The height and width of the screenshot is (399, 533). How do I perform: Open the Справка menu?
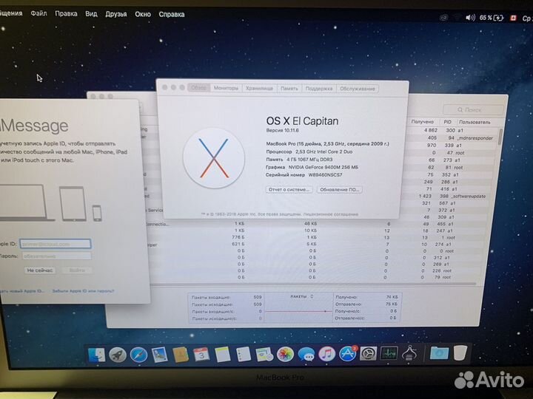[x=172, y=15]
